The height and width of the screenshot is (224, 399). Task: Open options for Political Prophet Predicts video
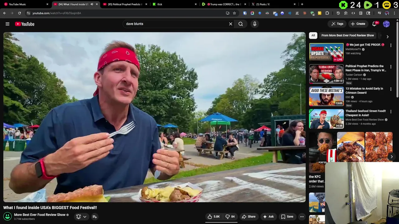391,67
